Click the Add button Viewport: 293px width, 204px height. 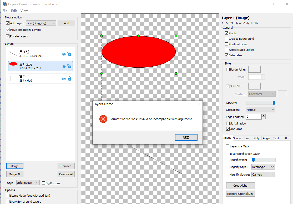[x=67, y=23]
